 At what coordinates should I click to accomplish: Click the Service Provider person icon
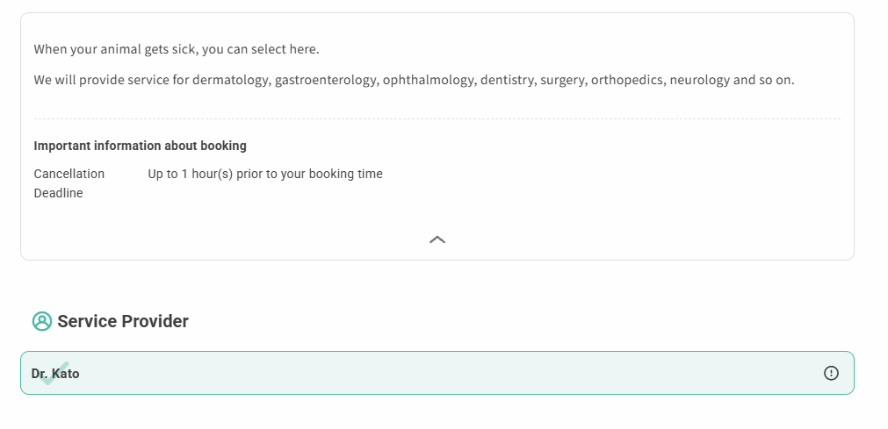(x=42, y=321)
